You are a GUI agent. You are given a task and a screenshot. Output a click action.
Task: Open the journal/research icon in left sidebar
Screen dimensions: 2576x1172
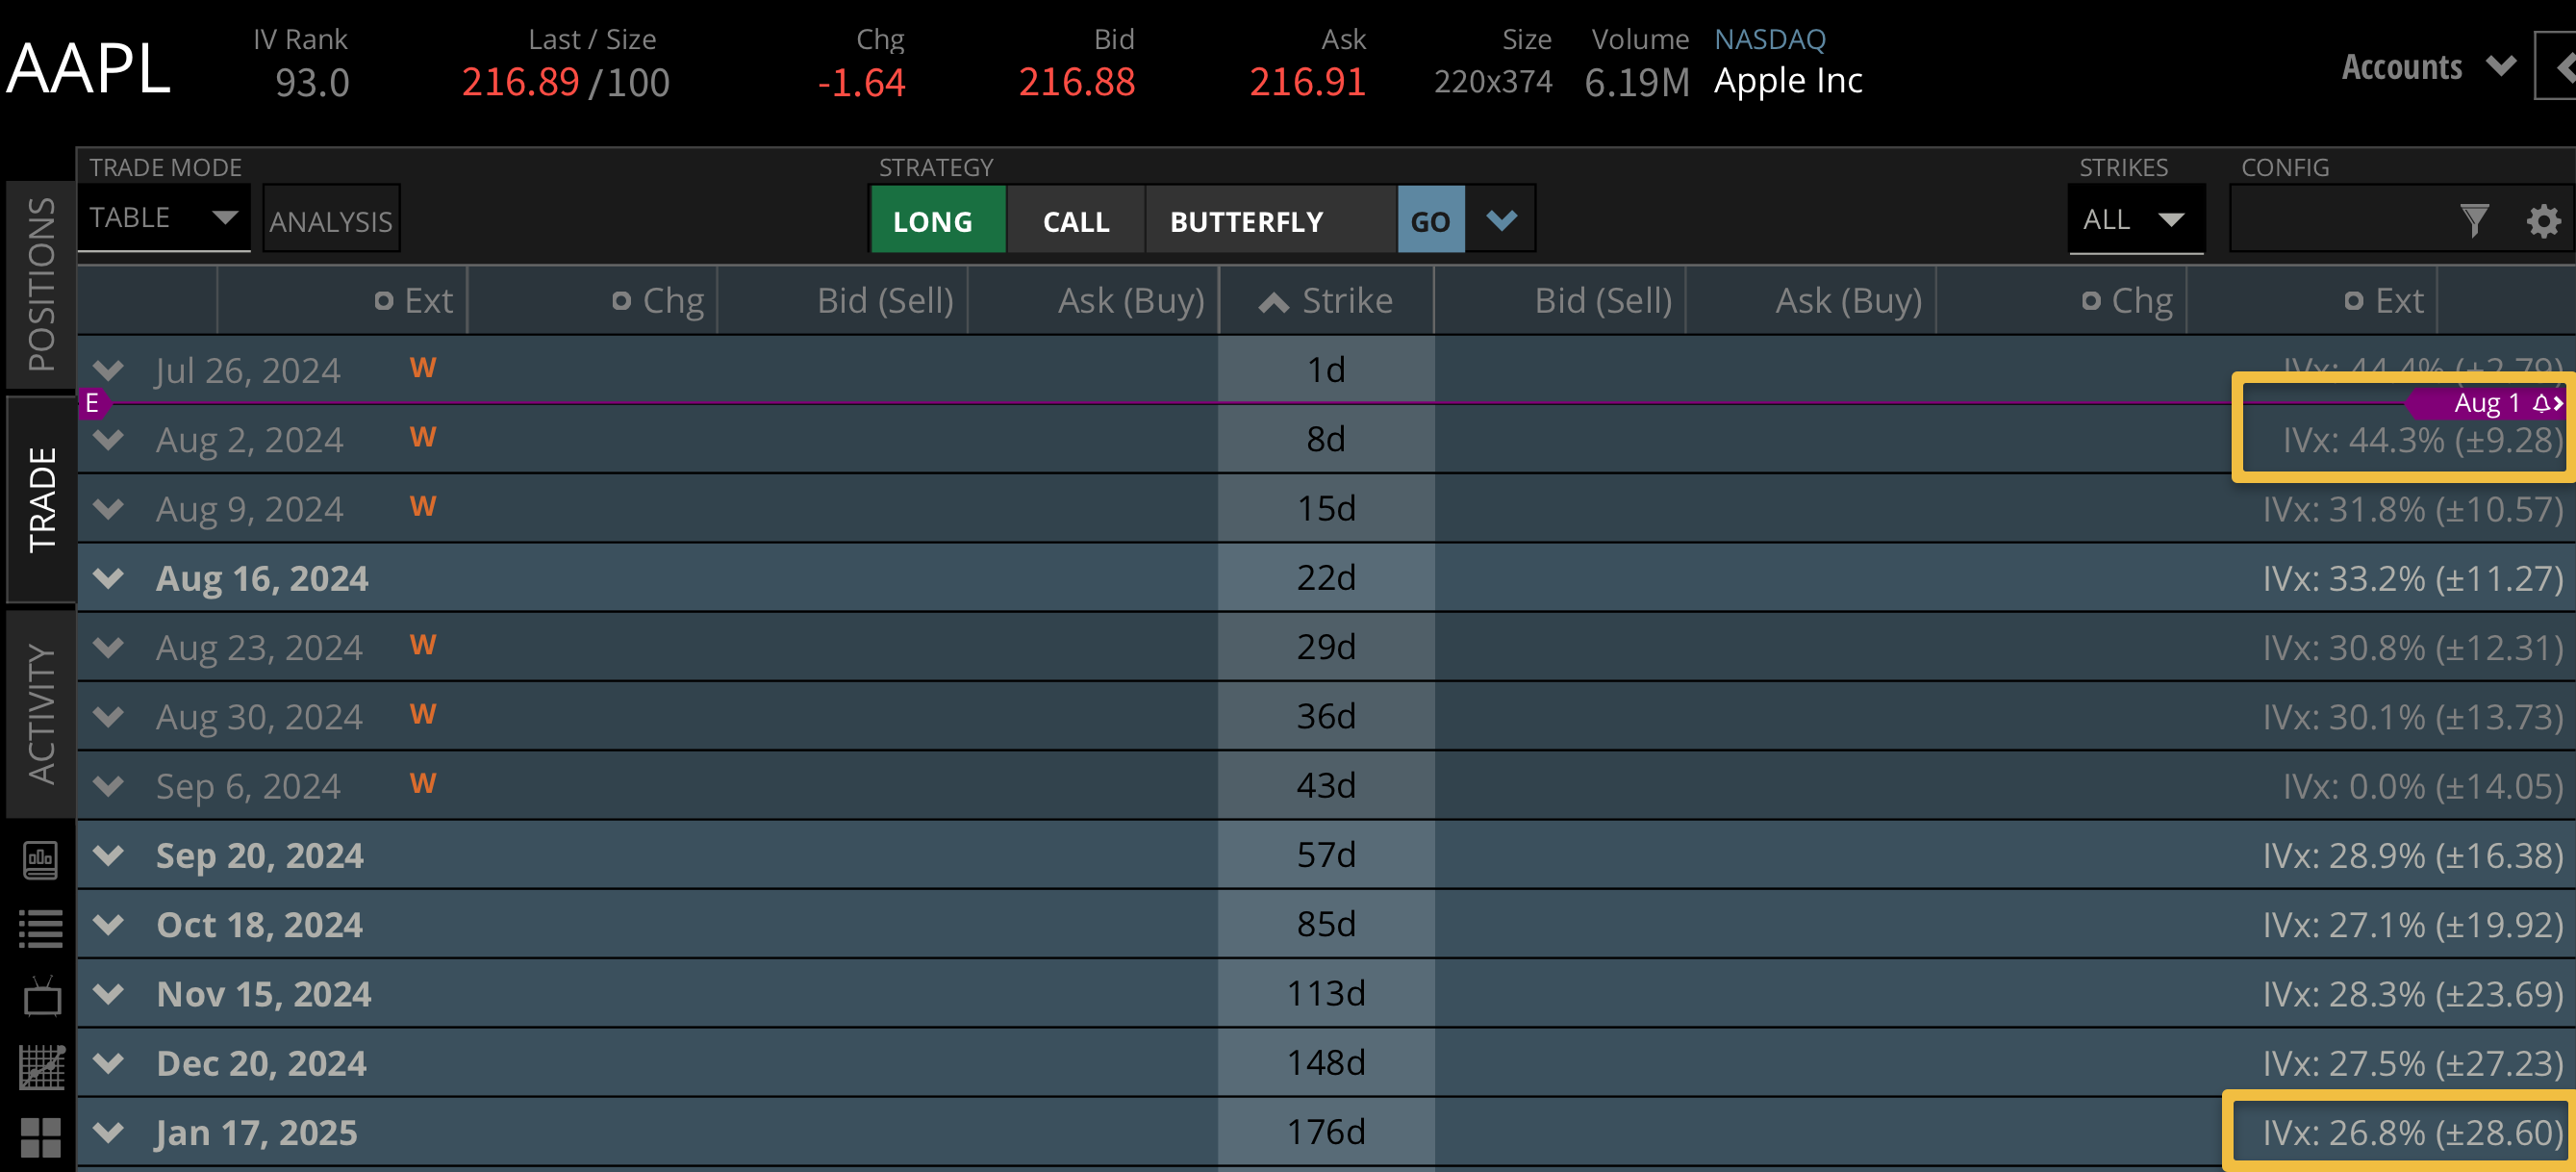pos(40,860)
